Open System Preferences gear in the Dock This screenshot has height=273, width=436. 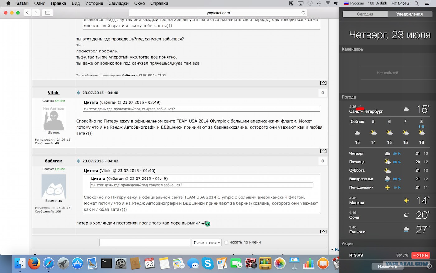121,264
